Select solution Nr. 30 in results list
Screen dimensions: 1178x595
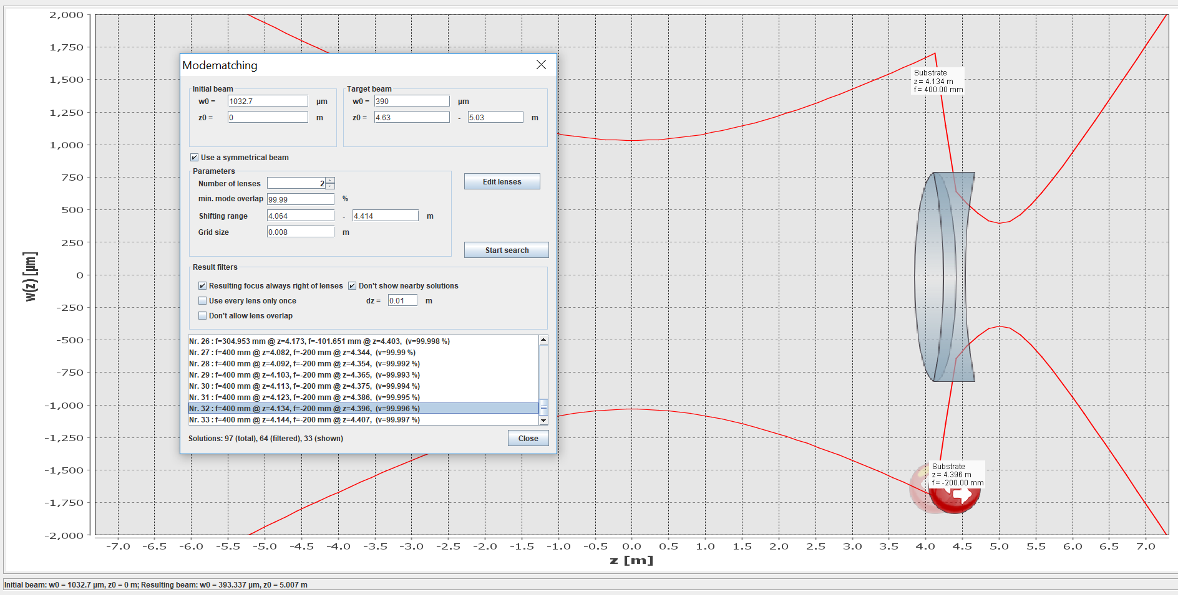tap(363, 386)
